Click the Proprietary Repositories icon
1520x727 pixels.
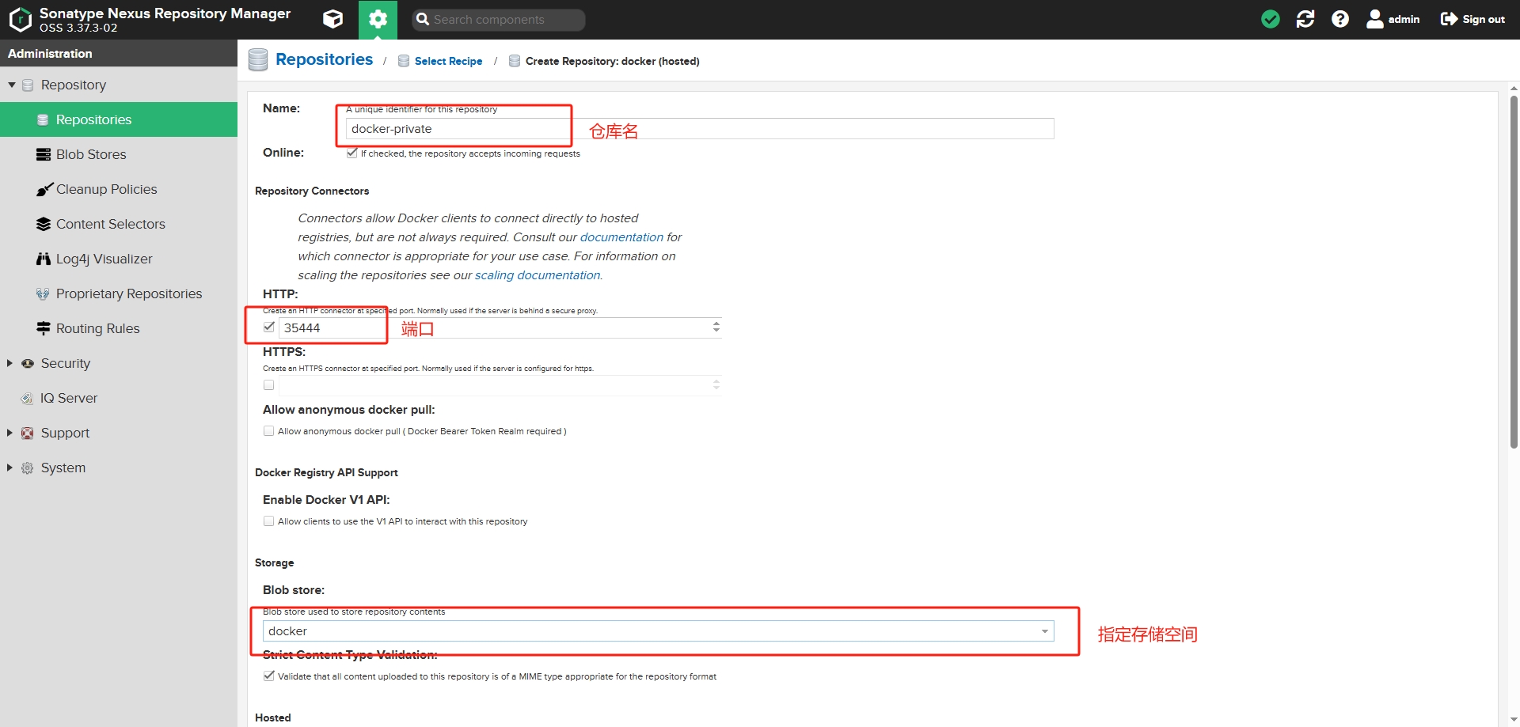point(43,293)
